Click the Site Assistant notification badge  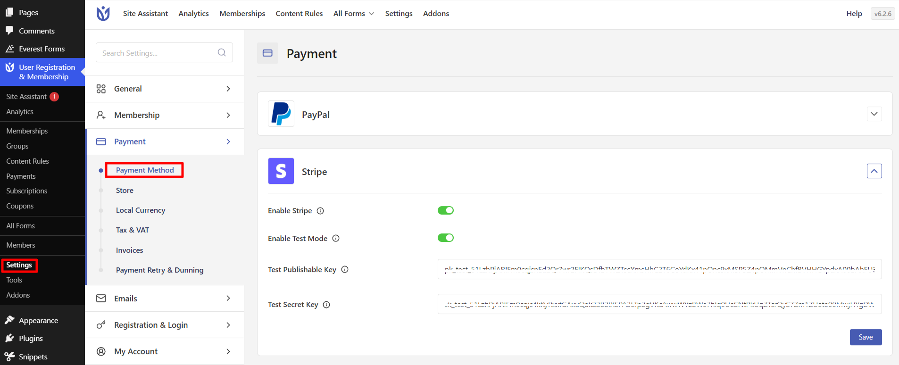click(54, 97)
